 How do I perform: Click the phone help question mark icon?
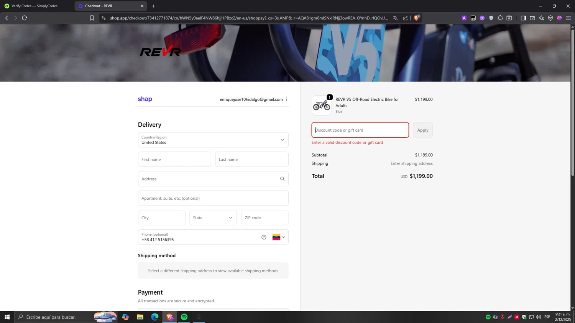coord(264,237)
